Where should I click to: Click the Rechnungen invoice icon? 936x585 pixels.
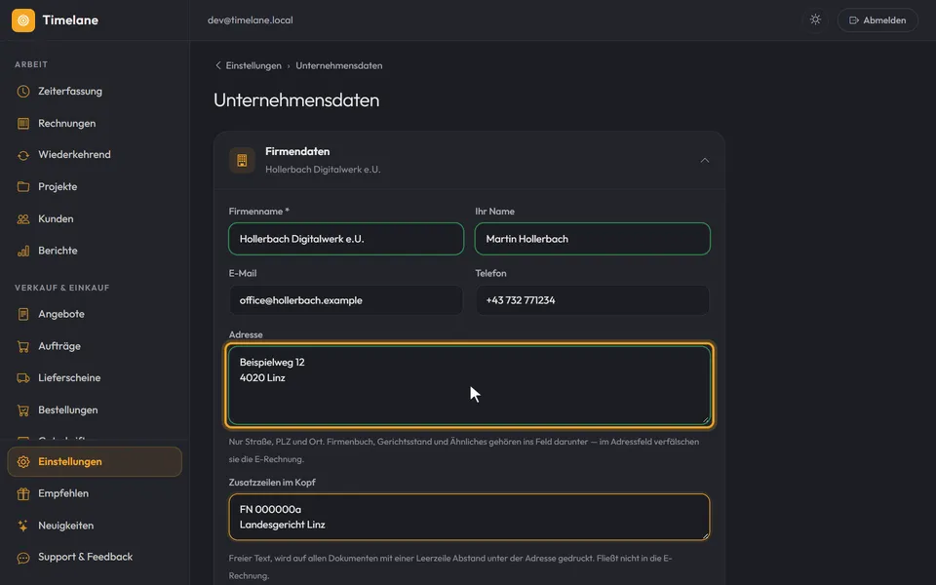pyautogui.click(x=23, y=124)
